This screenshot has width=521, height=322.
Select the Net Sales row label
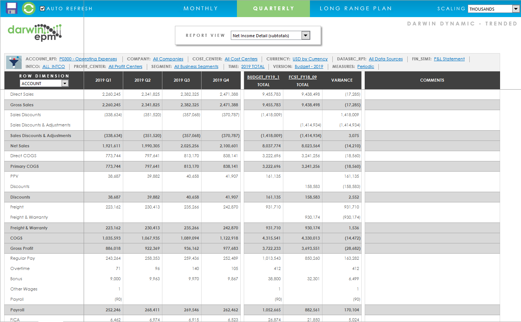pos(20,146)
